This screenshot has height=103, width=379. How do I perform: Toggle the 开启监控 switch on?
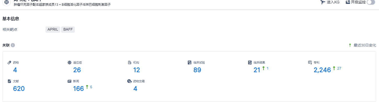click(371, 2)
